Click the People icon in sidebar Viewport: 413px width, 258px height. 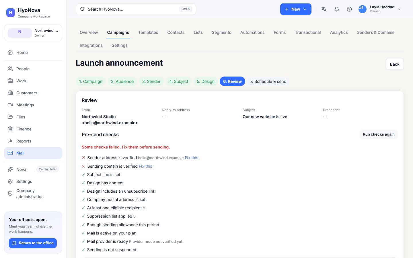[10, 69]
